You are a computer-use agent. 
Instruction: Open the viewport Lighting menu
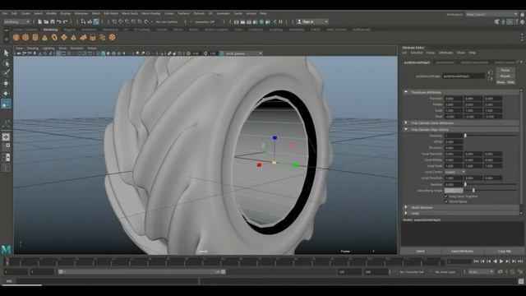[48, 49]
